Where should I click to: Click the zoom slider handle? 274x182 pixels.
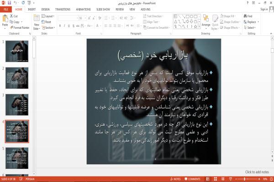point(244,179)
